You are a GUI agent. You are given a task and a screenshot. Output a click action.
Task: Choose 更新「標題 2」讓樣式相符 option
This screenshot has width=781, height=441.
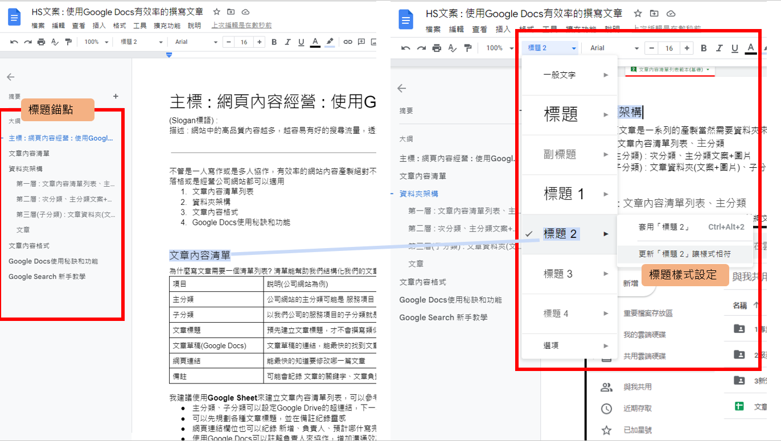pos(685,254)
